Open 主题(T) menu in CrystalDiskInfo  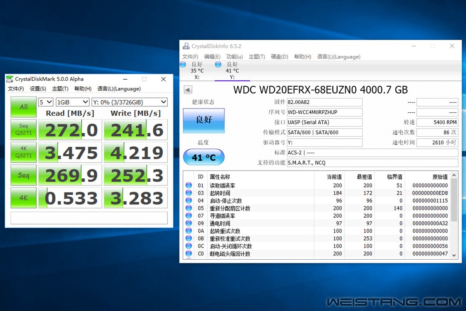coord(257,57)
